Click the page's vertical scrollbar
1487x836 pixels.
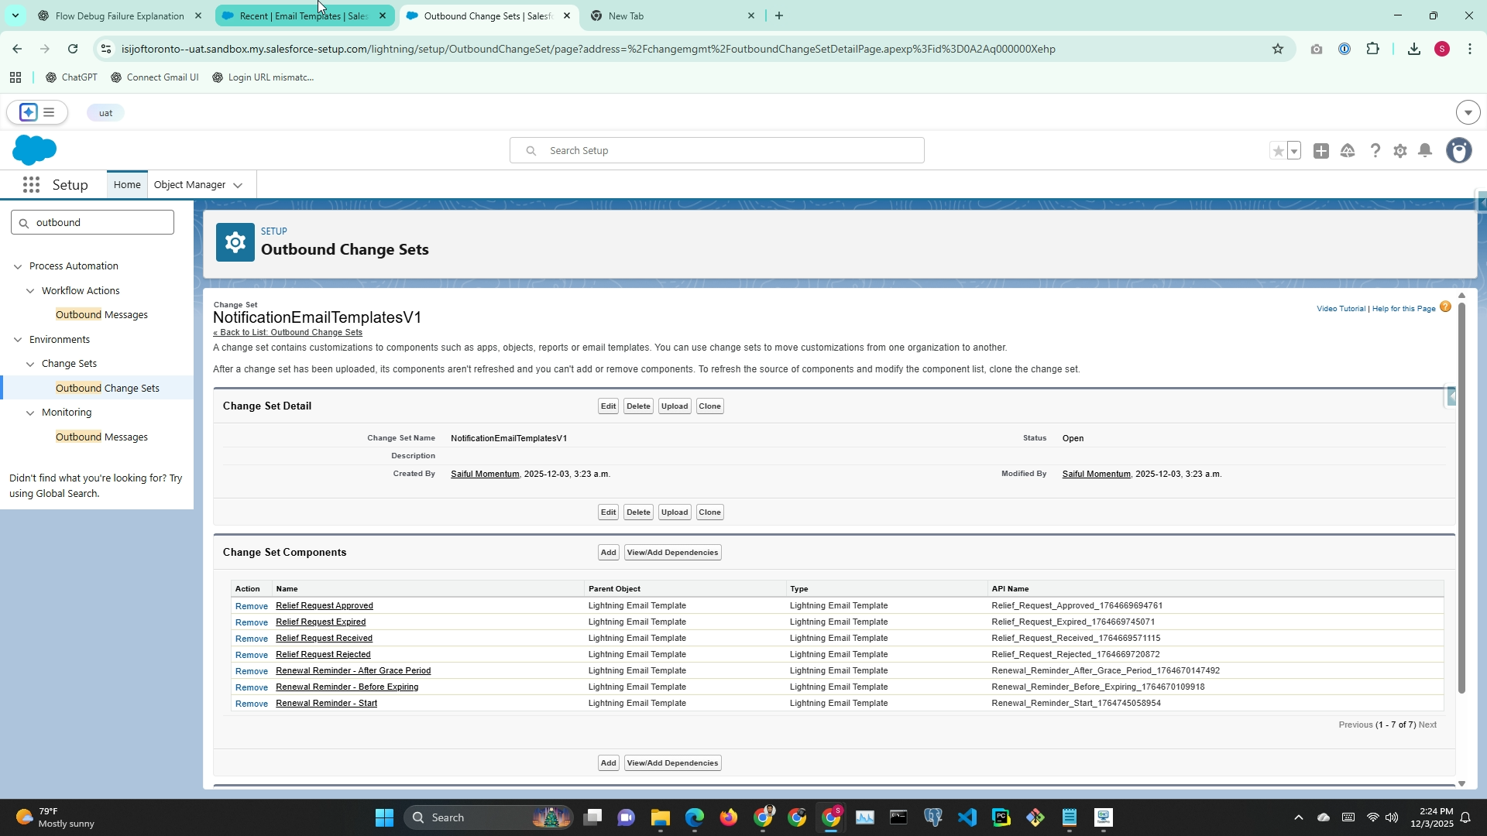pyautogui.click(x=1461, y=495)
